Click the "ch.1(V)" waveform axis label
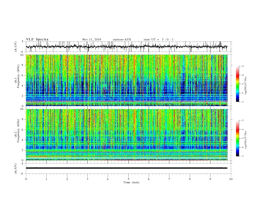Viewport: 260px width, 201px height. pos(15,47)
